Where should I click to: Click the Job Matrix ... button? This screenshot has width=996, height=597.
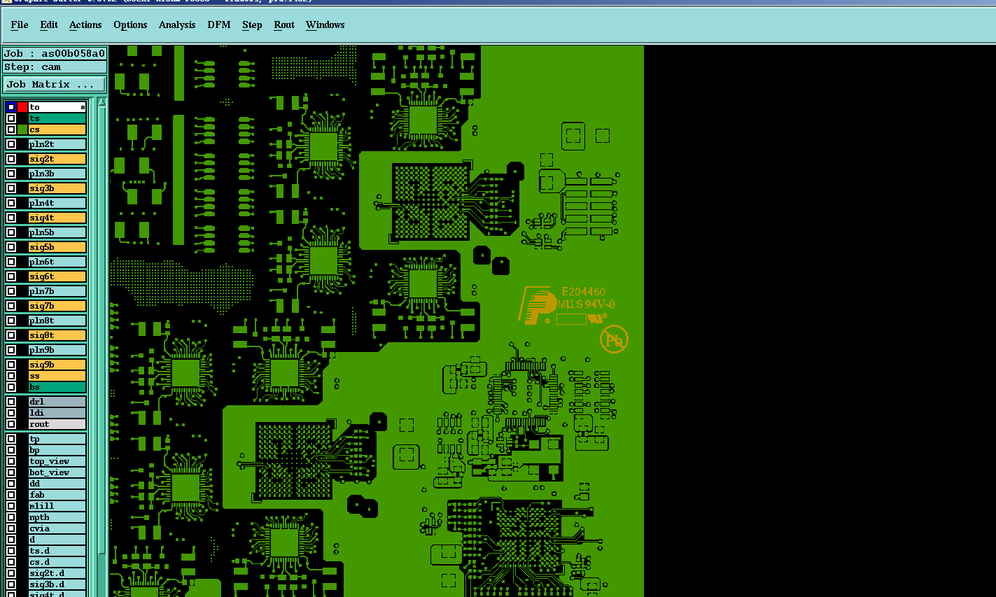click(x=55, y=84)
